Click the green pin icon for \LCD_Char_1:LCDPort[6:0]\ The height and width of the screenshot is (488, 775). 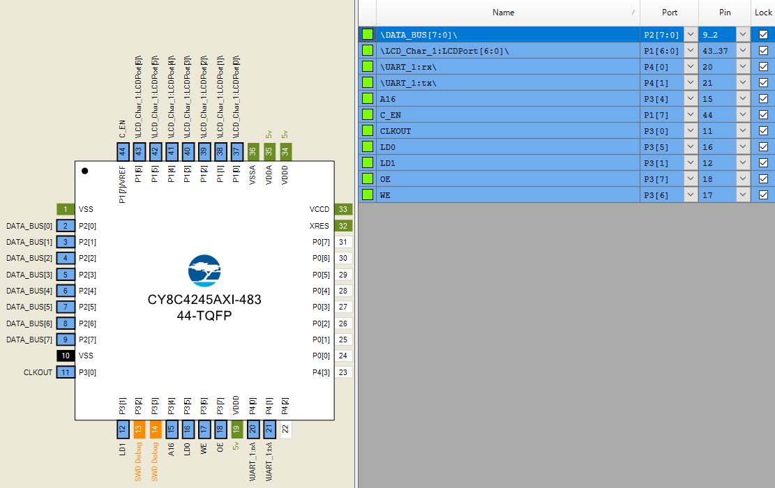click(x=367, y=50)
